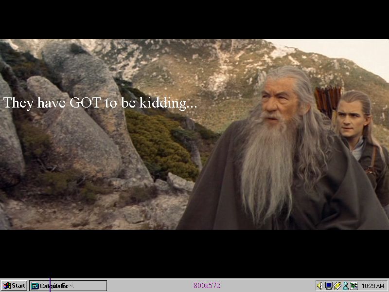
Task: Click the 800x572 resolution text
Action: click(x=207, y=286)
